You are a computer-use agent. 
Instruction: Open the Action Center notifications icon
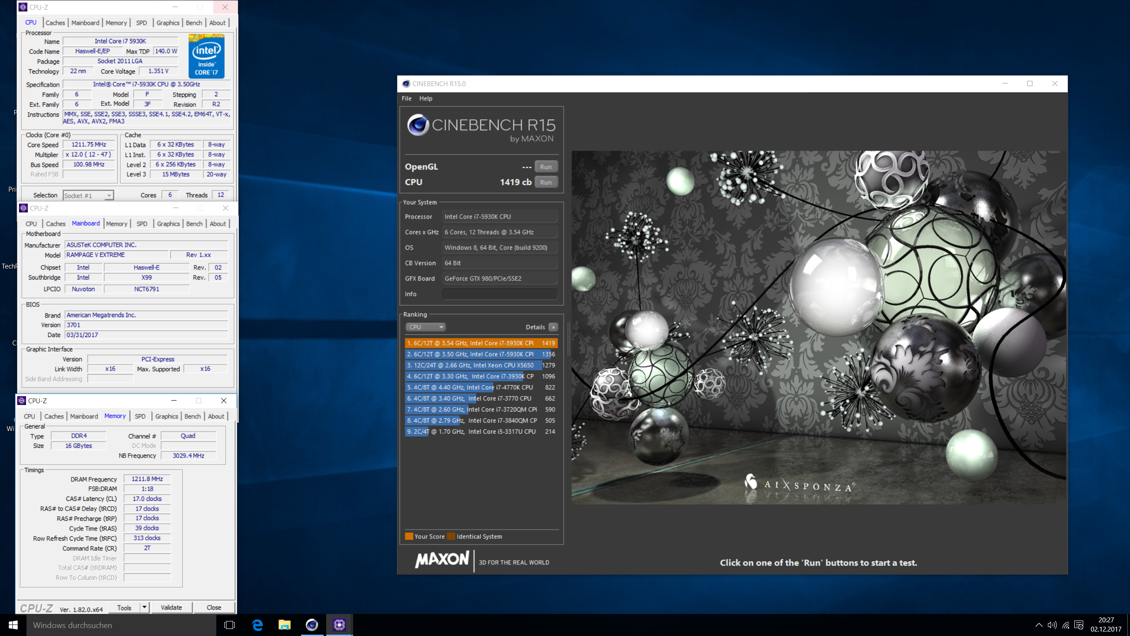click(x=1079, y=625)
